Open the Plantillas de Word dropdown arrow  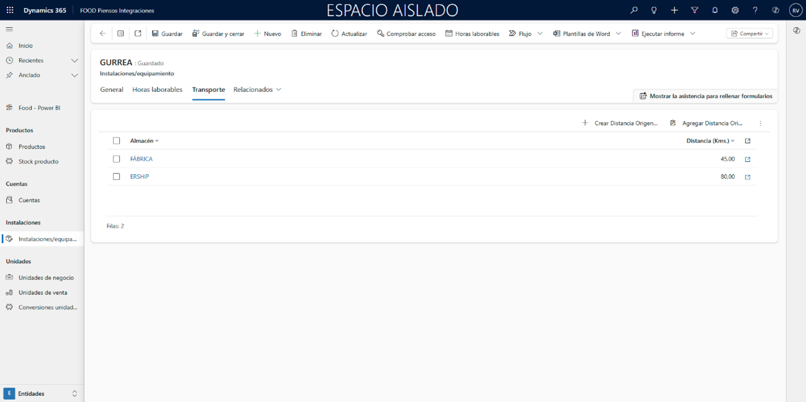click(618, 33)
